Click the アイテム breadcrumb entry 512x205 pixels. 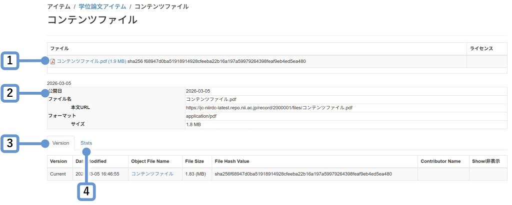click(59, 6)
